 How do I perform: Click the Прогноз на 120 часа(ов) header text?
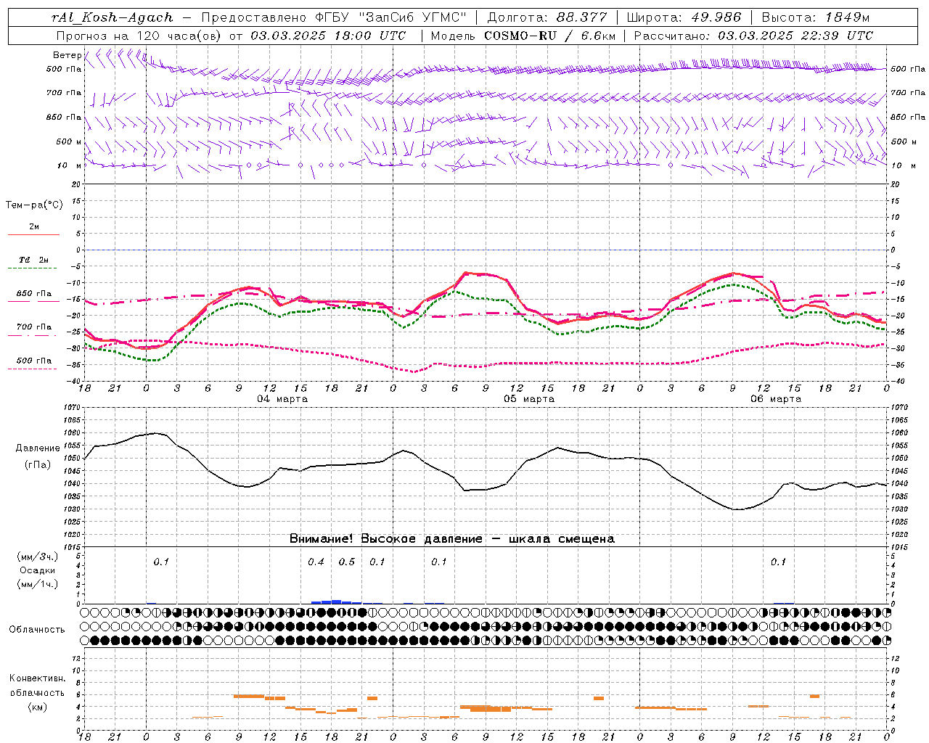[x=140, y=36]
